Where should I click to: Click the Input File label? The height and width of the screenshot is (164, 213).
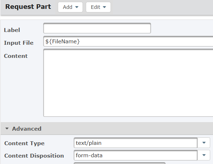tap(19, 43)
